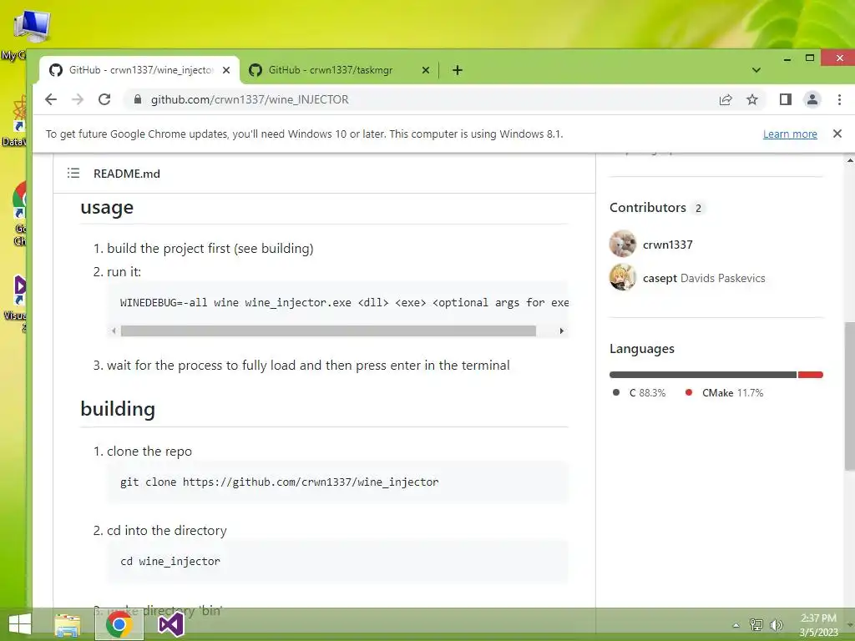Click the building heading
The height and width of the screenshot is (641, 855).
[118, 409]
